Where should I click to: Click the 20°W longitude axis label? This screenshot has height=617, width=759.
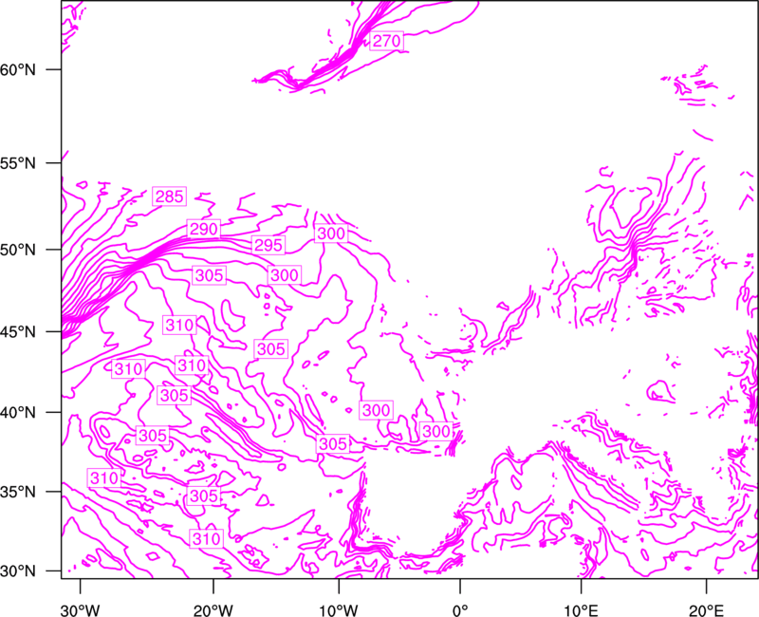coord(213,610)
